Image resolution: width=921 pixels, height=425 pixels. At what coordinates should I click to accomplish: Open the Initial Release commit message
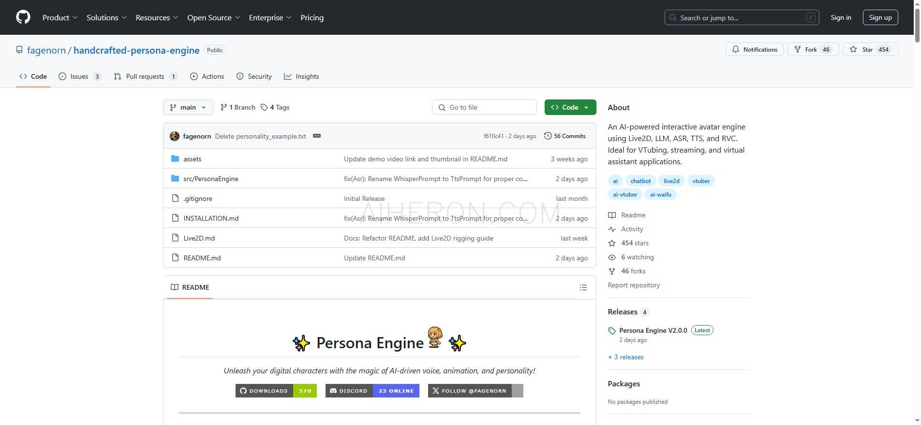364,198
